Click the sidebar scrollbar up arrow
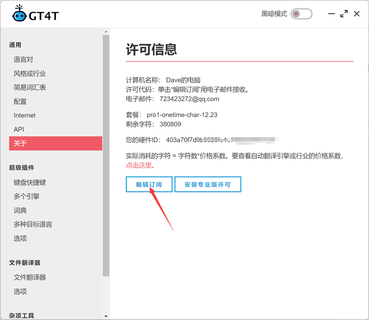 click(106, 32)
